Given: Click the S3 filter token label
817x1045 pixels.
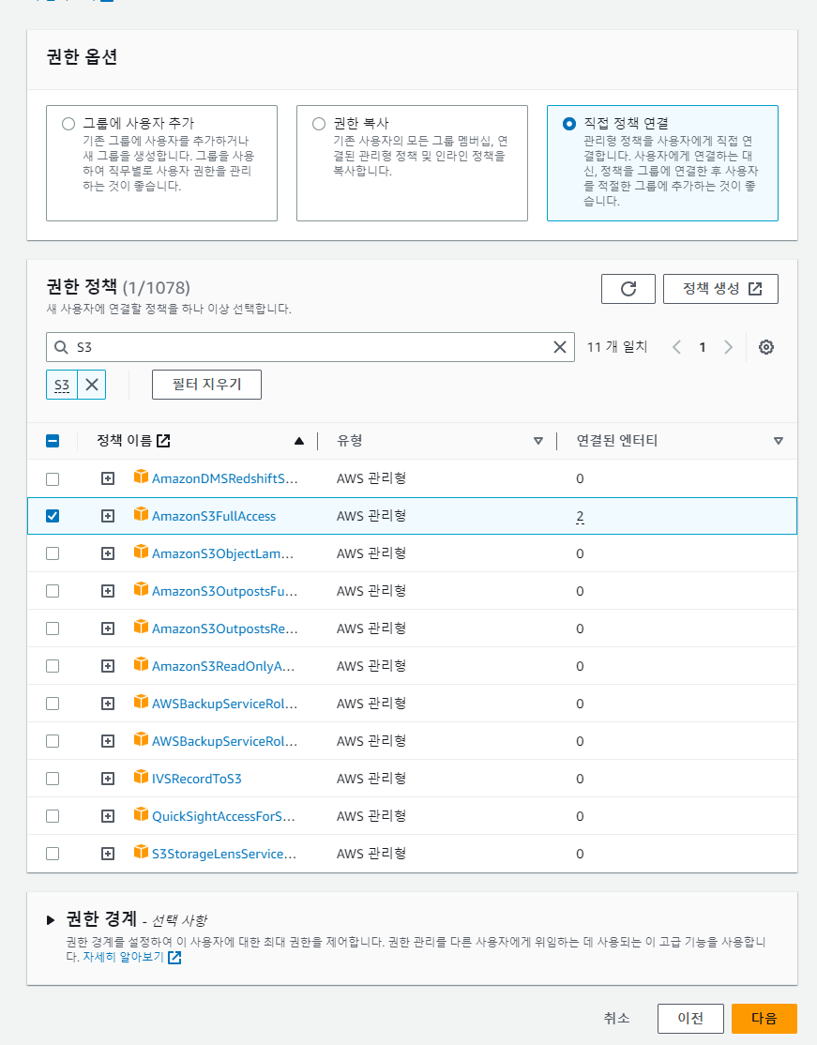Looking at the screenshot, I should 62,385.
